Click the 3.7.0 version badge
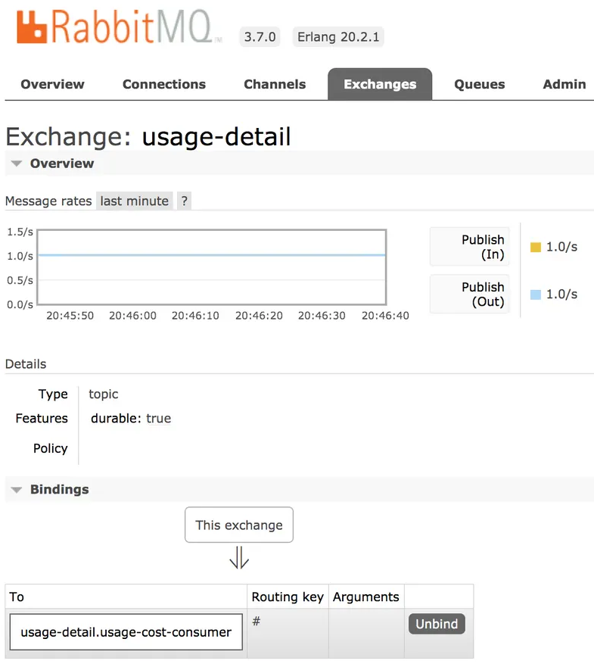The image size is (594, 670). 260,37
